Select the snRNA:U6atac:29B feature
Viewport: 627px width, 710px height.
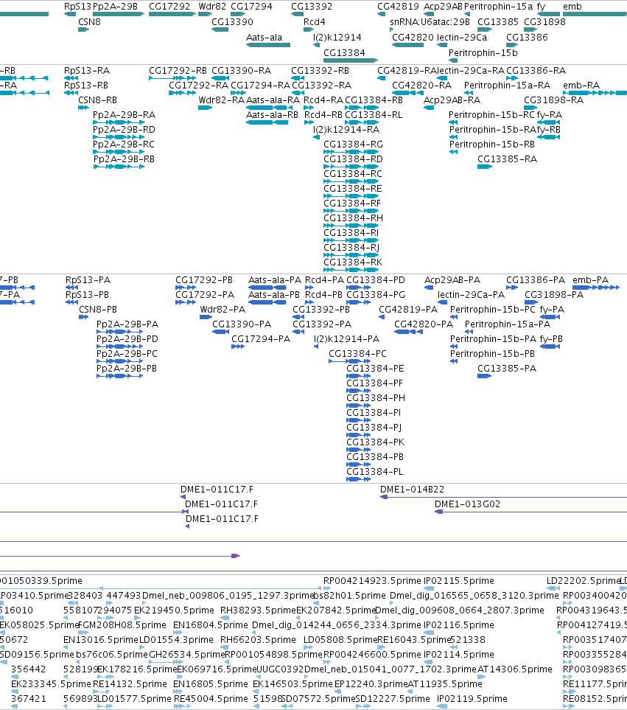(392, 29)
